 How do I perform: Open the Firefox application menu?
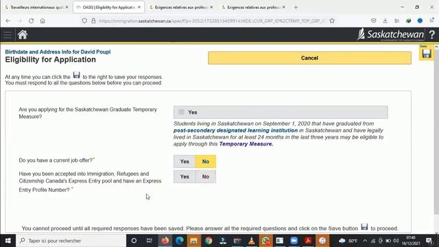click(x=431, y=21)
